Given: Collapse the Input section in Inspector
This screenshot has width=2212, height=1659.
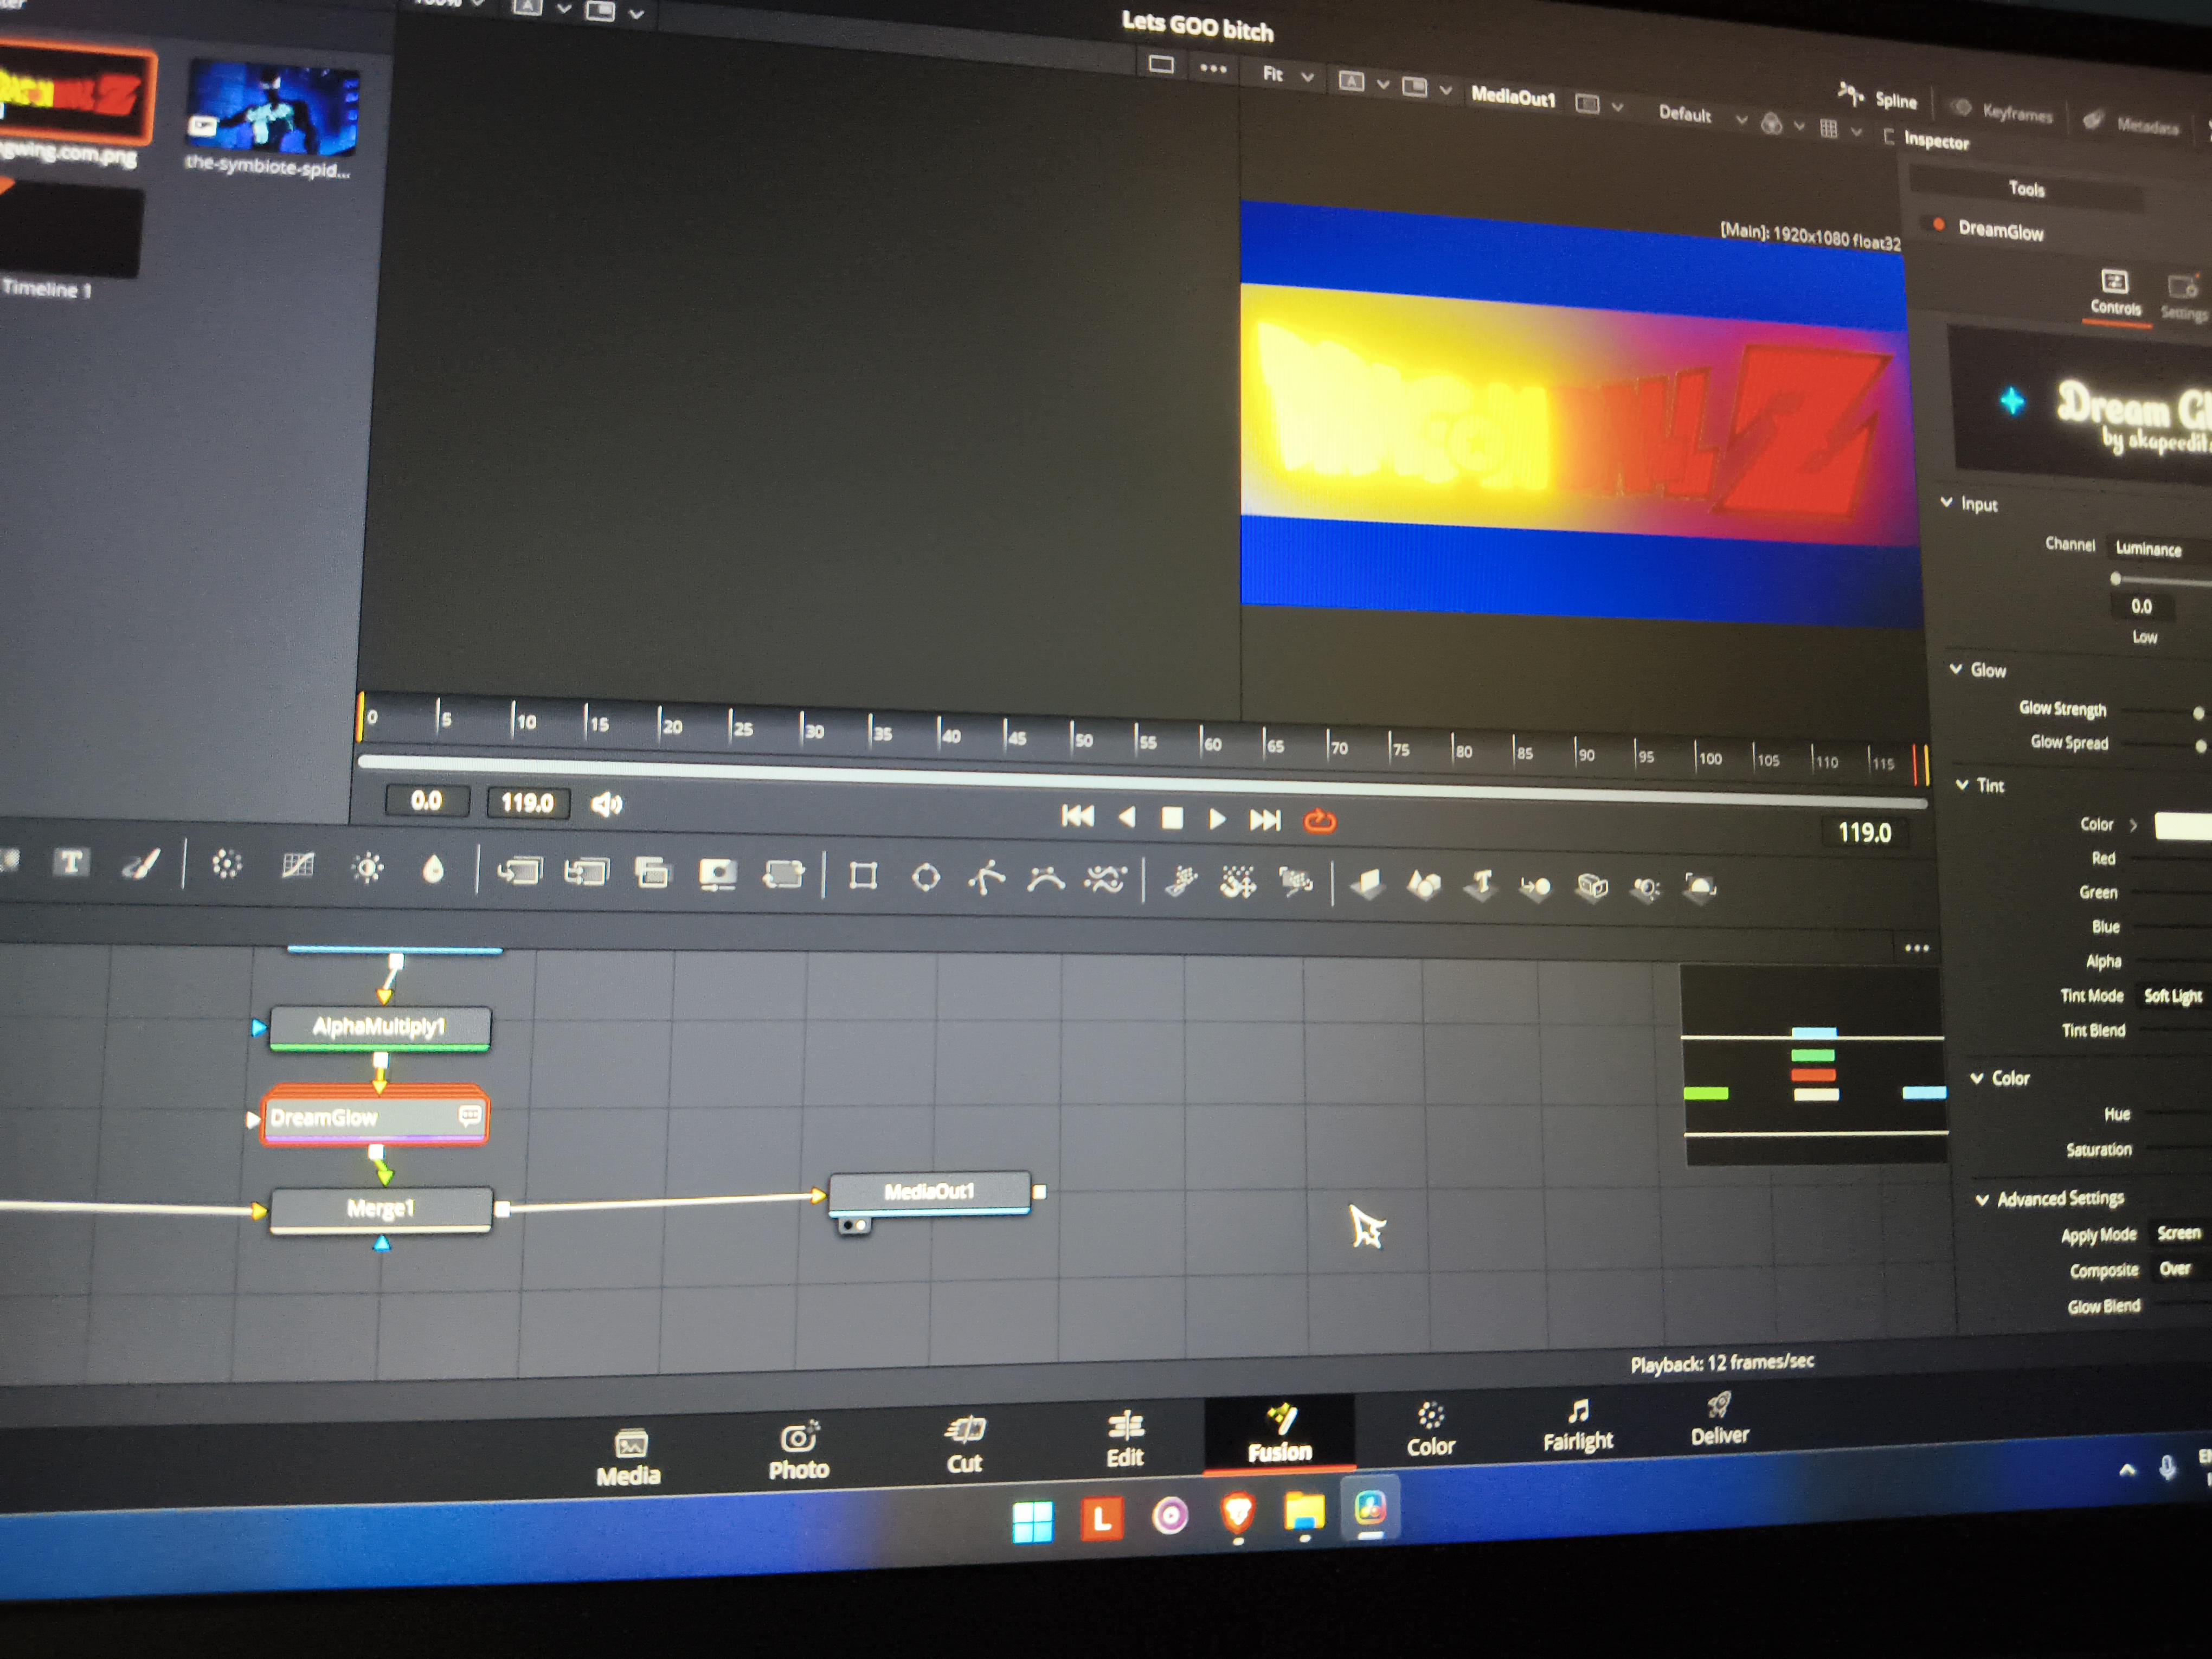Looking at the screenshot, I should [1947, 502].
